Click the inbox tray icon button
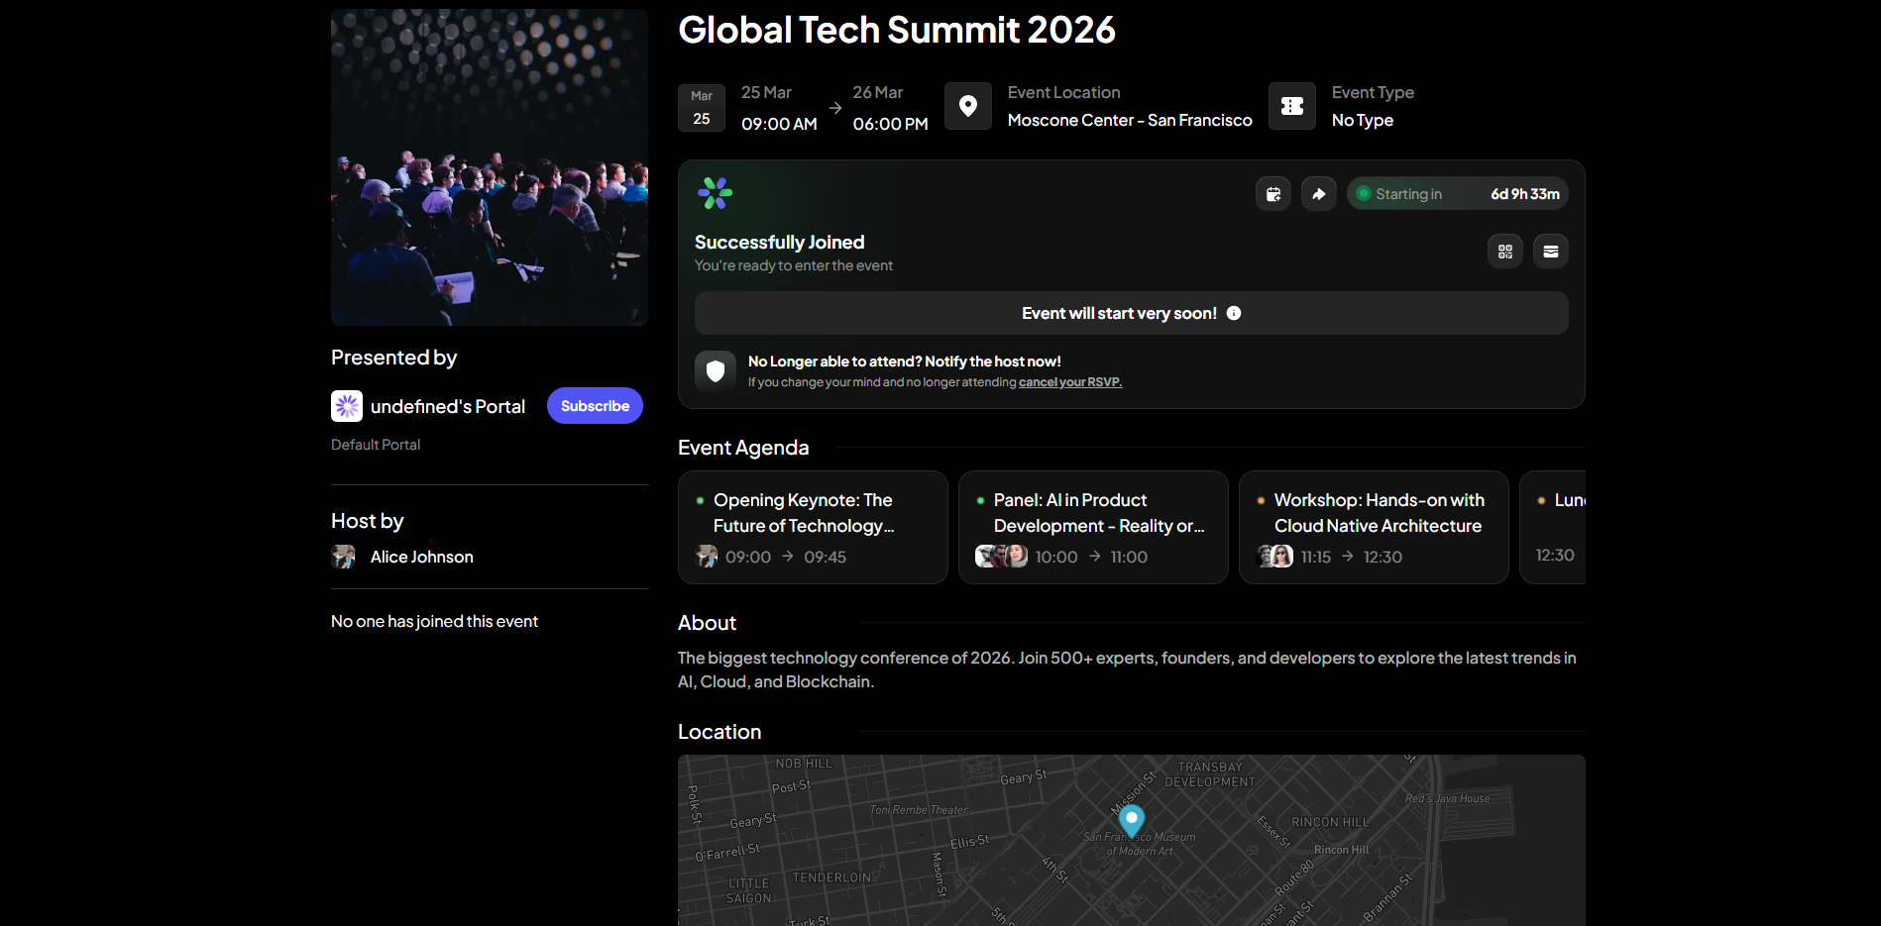 1550,252
